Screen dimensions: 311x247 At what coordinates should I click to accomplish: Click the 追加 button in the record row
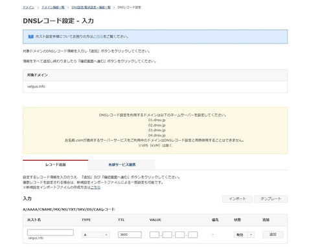(273, 235)
